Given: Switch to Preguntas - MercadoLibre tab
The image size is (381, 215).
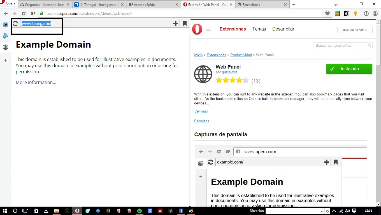Looking at the screenshot, I should click(x=44, y=4).
